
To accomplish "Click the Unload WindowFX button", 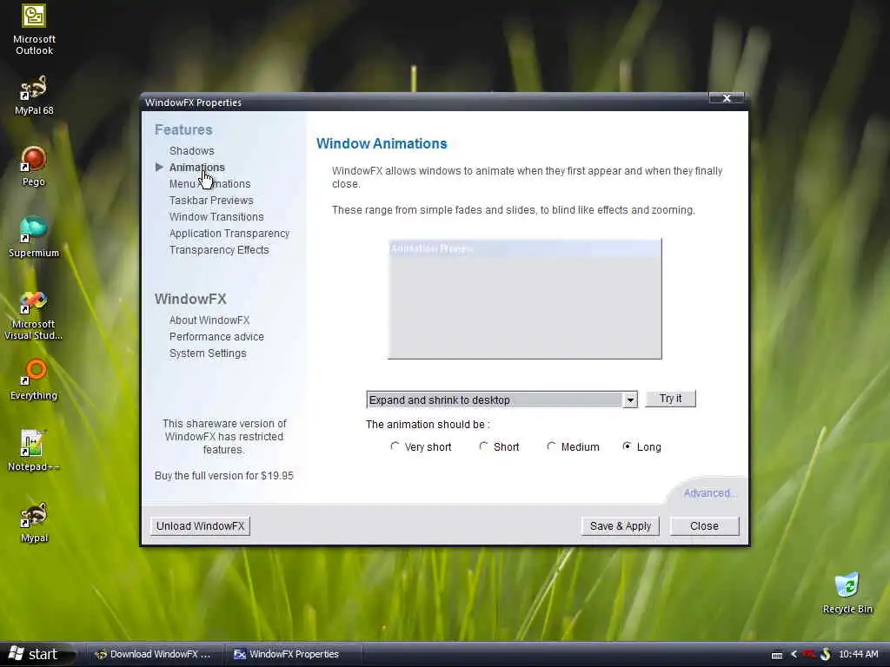I will pyautogui.click(x=201, y=525).
